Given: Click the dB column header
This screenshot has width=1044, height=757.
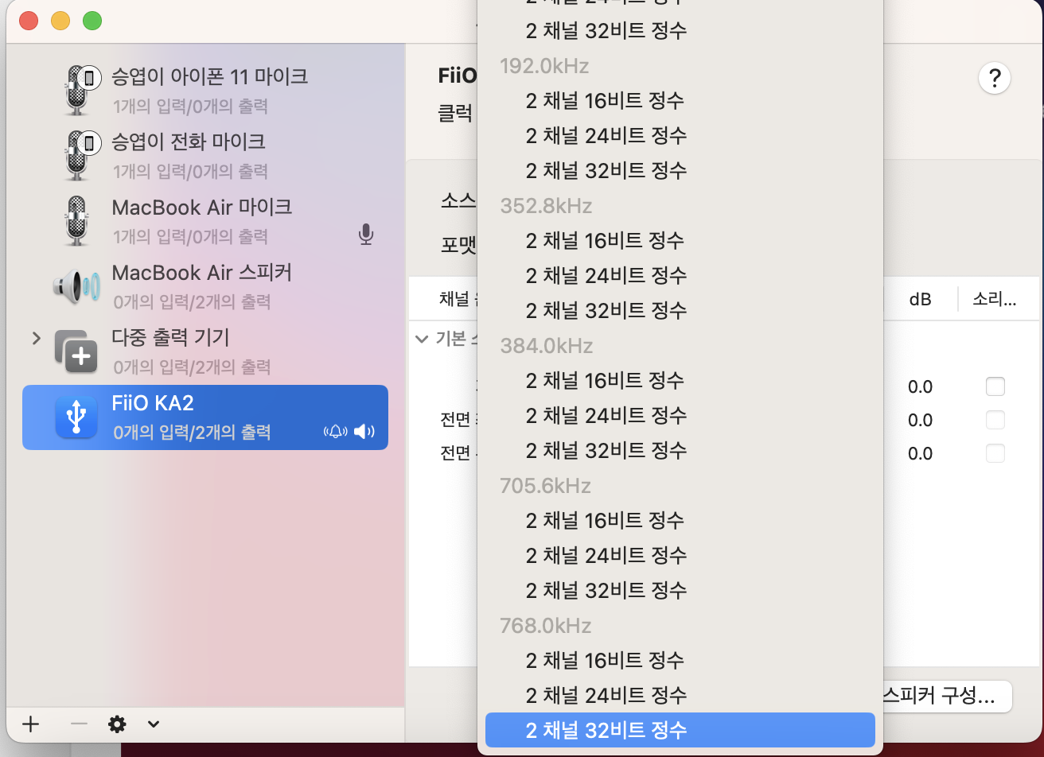Looking at the screenshot, I should tap(921, 299).
